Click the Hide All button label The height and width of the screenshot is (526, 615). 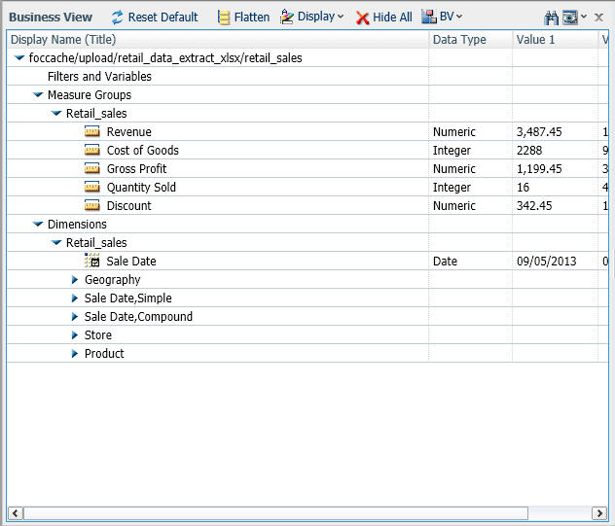[x=392, y=18]
